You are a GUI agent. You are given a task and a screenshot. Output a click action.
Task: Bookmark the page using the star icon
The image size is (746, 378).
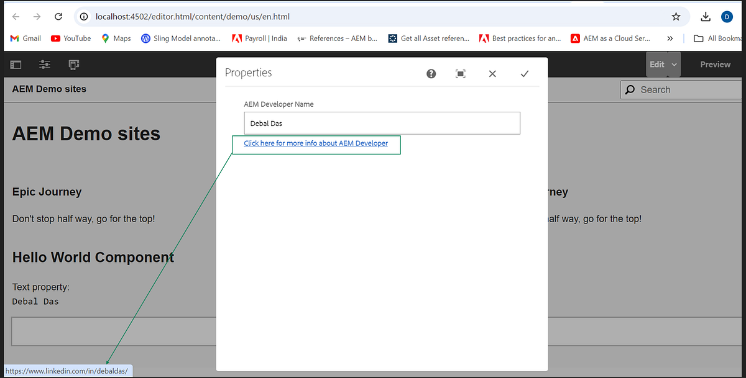pos(676,17)
